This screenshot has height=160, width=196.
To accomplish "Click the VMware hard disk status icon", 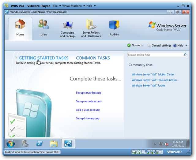I will tap(134, 152).
